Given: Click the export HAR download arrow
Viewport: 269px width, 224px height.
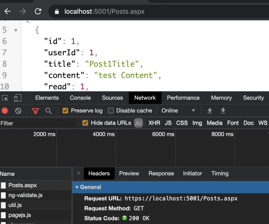Looking at the screenshot, I should (x=223, y=111).
